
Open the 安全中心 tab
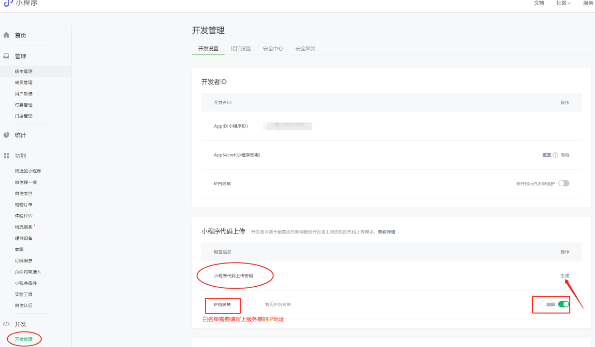click(x=273, y=49)
